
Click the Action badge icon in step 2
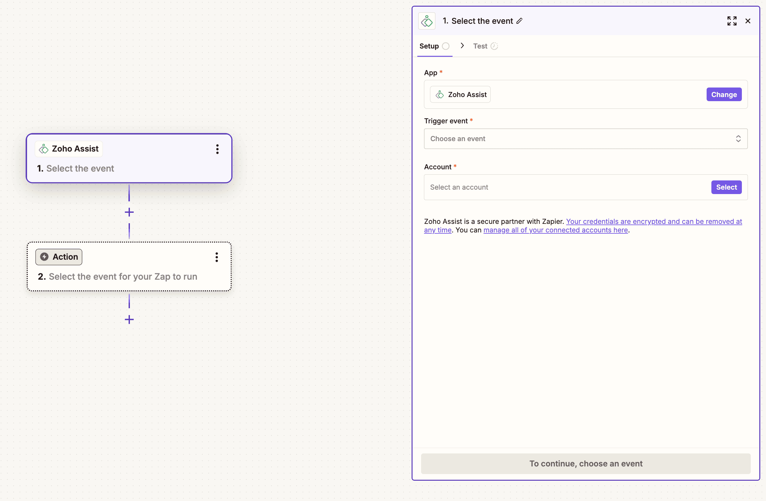[44, 257]
